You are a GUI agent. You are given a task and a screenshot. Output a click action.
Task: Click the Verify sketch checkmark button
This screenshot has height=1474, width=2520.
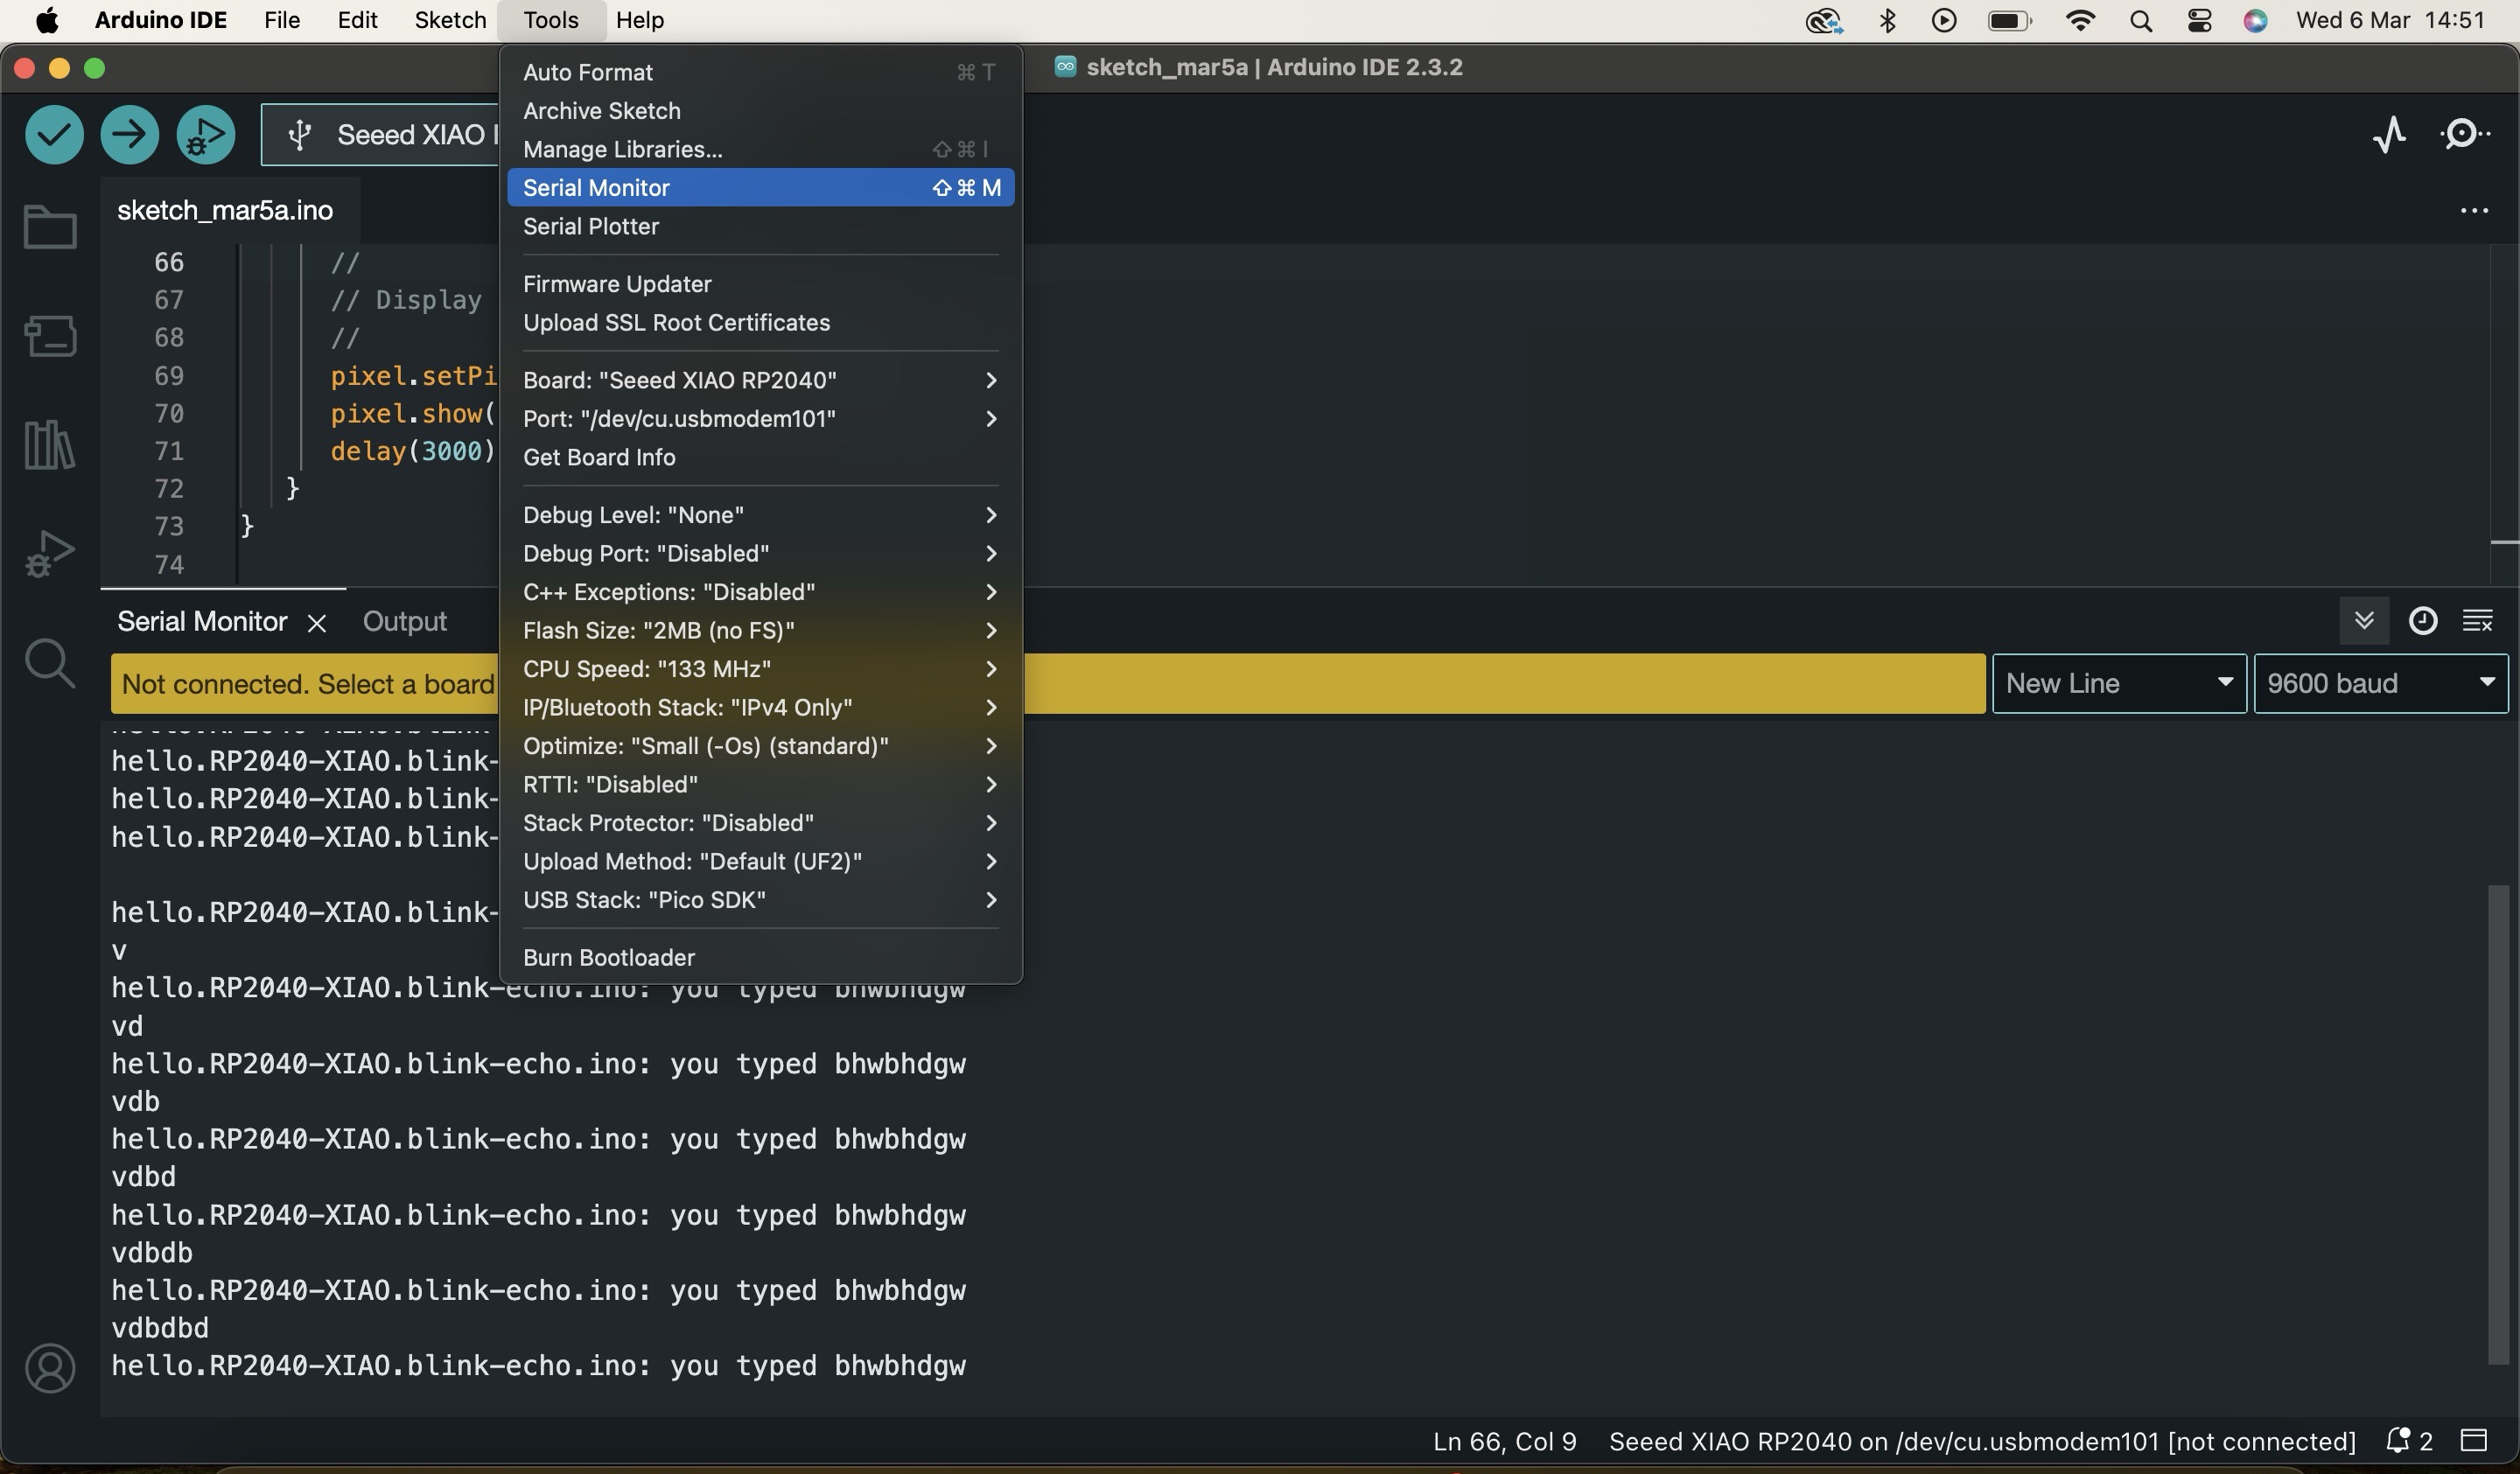coord(54,134)
